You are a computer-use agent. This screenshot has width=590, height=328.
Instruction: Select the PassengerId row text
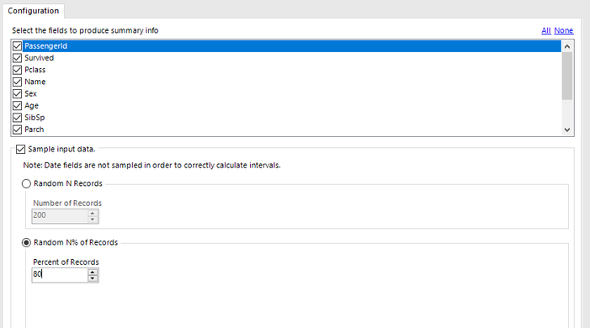46,46
